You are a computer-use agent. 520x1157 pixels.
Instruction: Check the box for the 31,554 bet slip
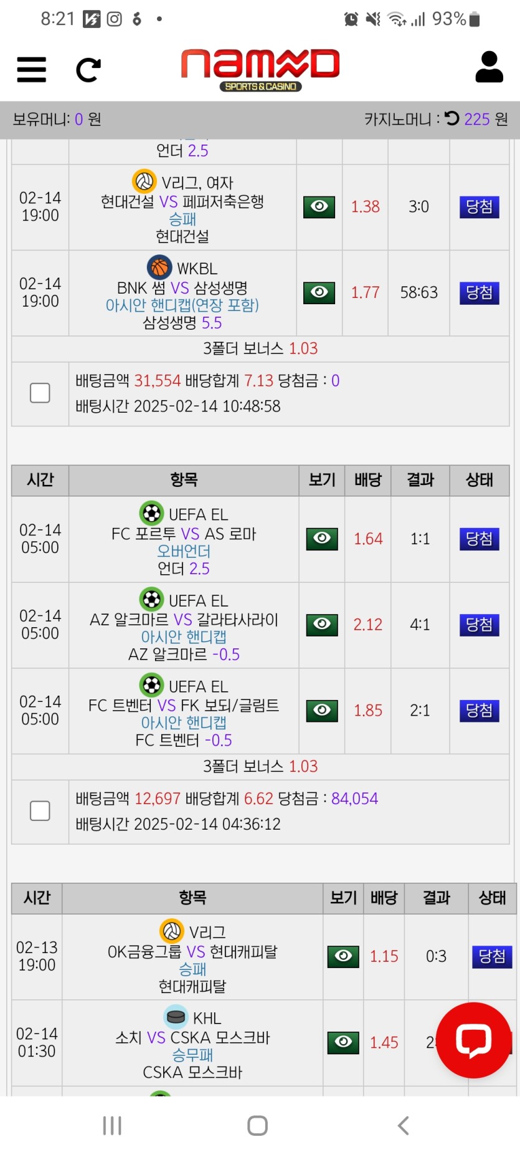coord(40,393)
